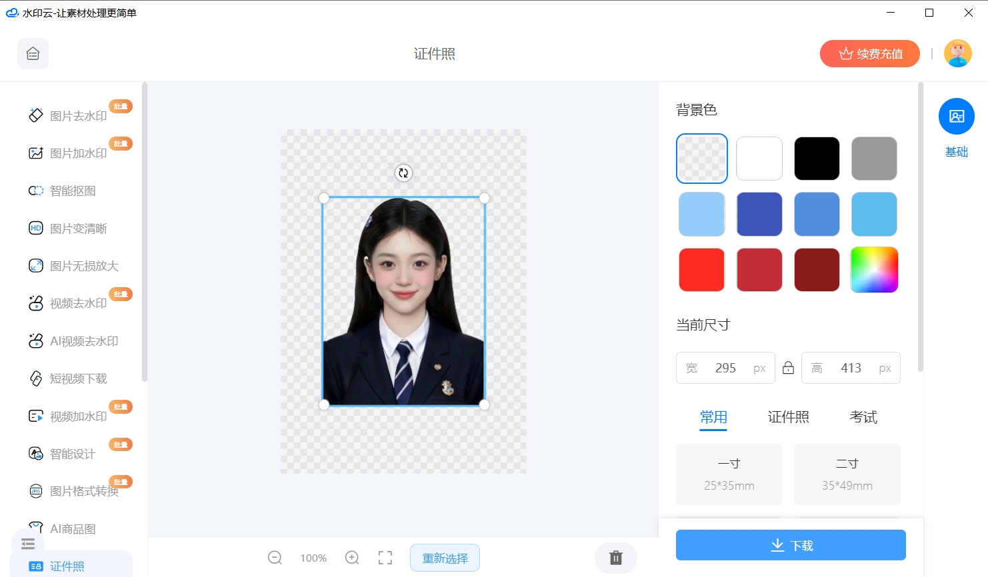Click the home icon button

pyautogui.click(x=33, y=54)
